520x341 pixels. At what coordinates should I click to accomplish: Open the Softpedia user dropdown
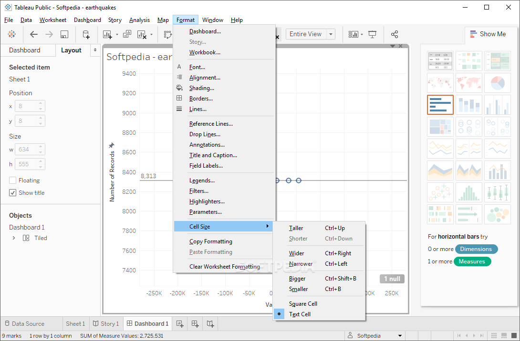pyautogui.click(x=400, y=336)
